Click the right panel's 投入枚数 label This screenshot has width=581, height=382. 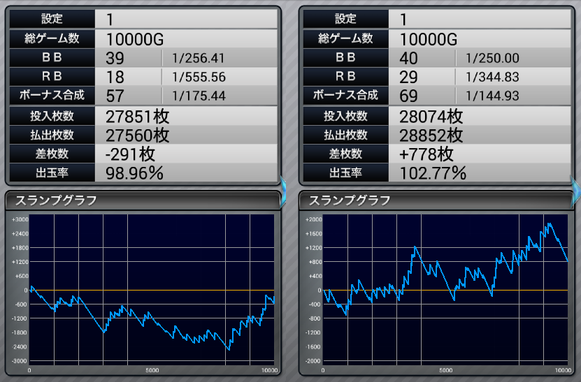(346, 116)
